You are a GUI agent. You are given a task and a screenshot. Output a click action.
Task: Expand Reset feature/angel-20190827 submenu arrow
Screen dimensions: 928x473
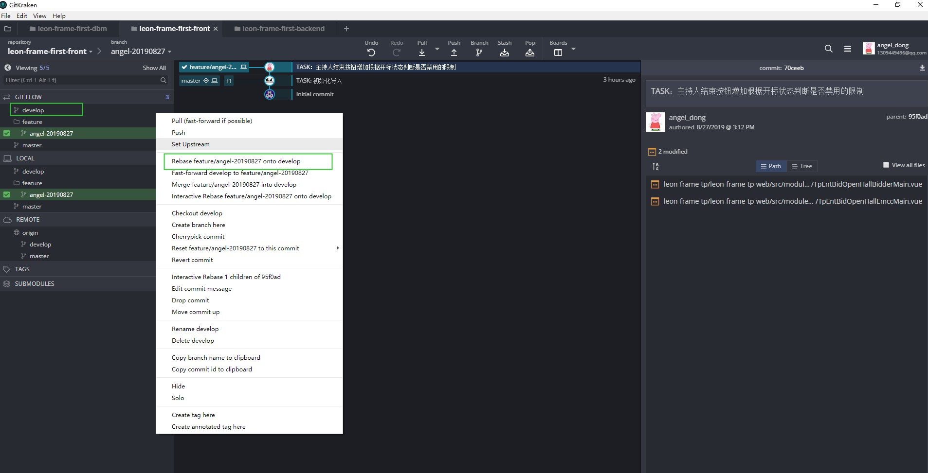(x=337, y=248)
